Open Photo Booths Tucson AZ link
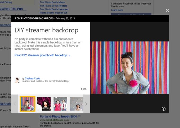Viewport: 180px width, 128px height. point(53,13)
